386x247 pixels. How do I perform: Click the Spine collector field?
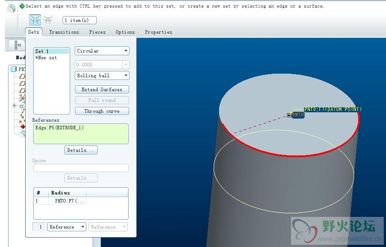tap(81, 168)
